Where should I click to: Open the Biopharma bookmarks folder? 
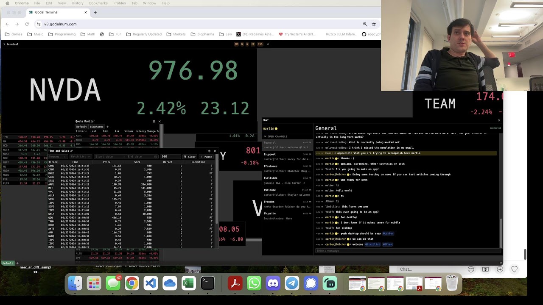click(202, 34)
